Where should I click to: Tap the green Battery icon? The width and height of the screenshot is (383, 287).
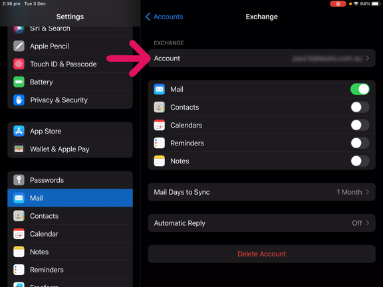(19, 82)
